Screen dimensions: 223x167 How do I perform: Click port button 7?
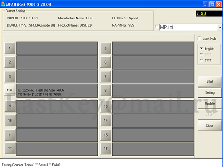(105, 77)
